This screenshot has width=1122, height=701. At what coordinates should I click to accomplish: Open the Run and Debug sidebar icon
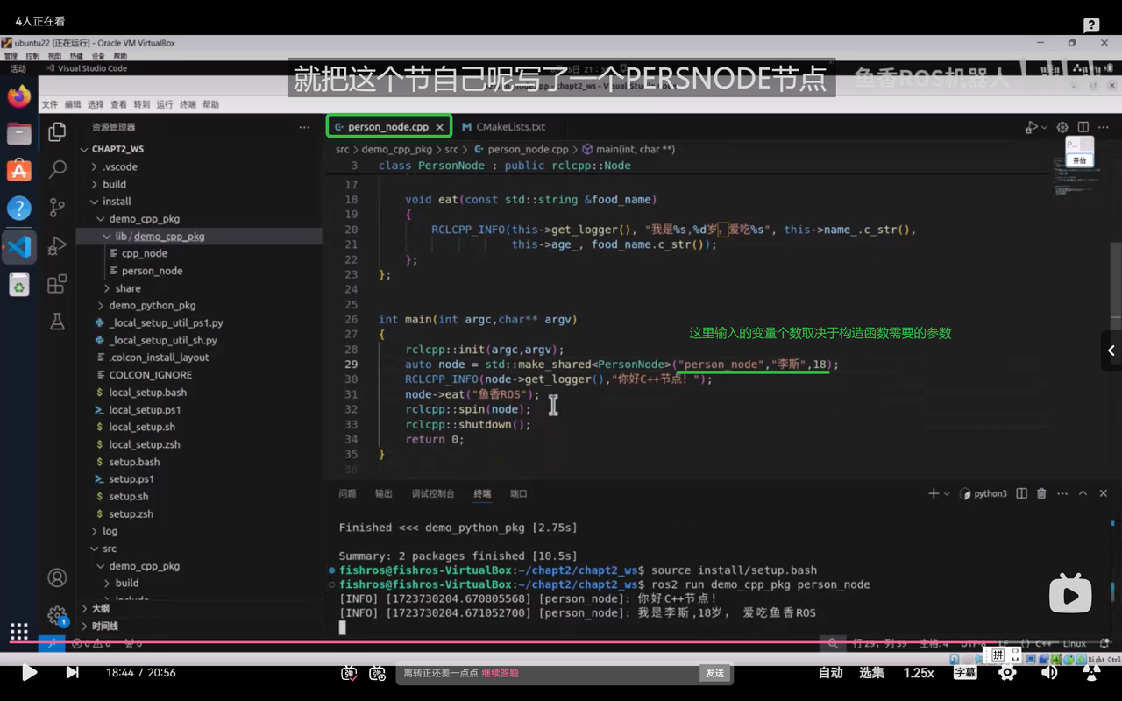pos(58,244)
